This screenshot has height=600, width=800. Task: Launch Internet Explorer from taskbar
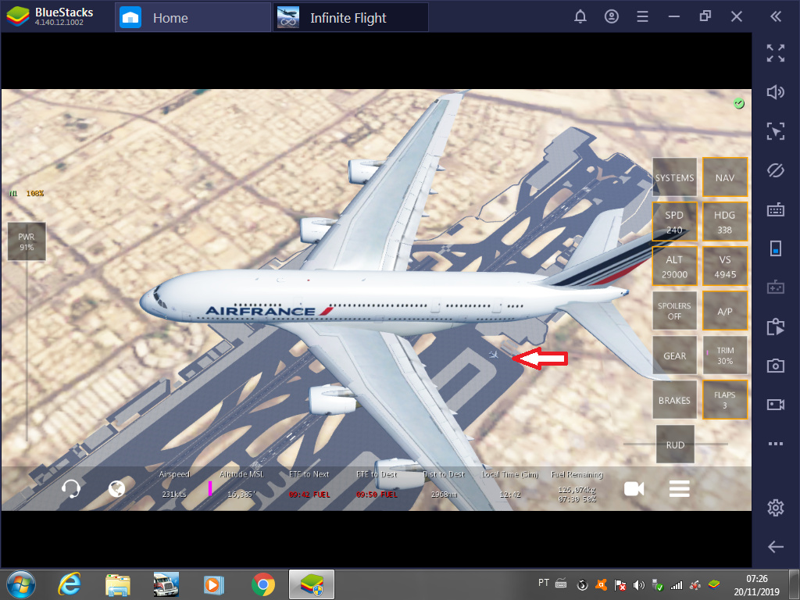tap(70, 584)
